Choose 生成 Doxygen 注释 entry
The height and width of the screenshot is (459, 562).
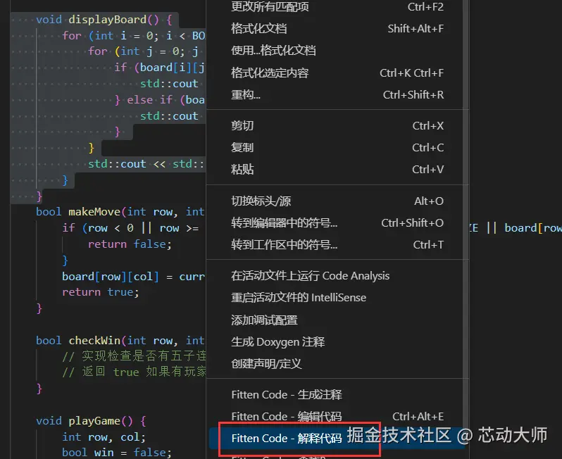[337, 342]
